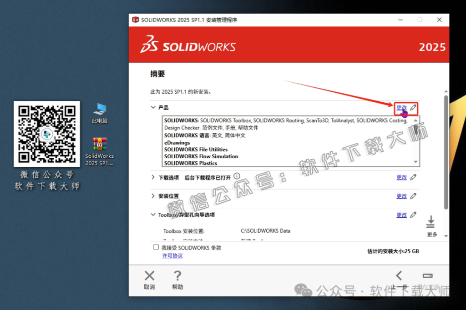This screenshot has width=466, height=310.
Task: Collapse the 产品 section
Action: (x=154, y=107)
